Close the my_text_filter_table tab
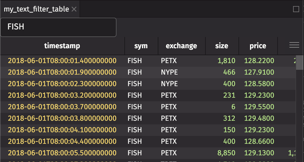The height and width of the screenshot is (162, 304). pos(74,9)
